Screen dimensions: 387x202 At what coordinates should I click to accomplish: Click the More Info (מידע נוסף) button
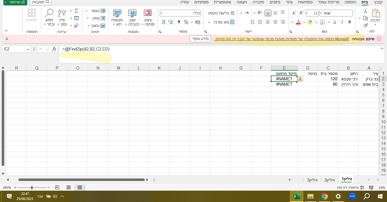coord(201,39)
